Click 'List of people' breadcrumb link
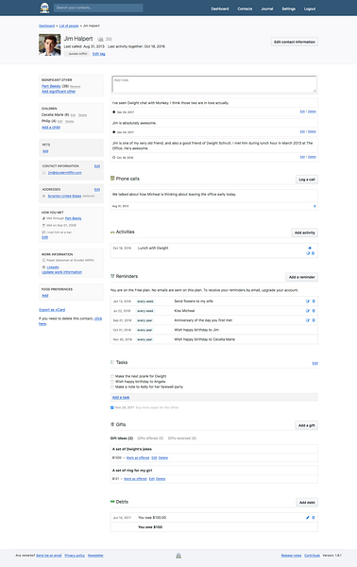The width and height of the screenshot is (357, 567). [x=69, y=26]
